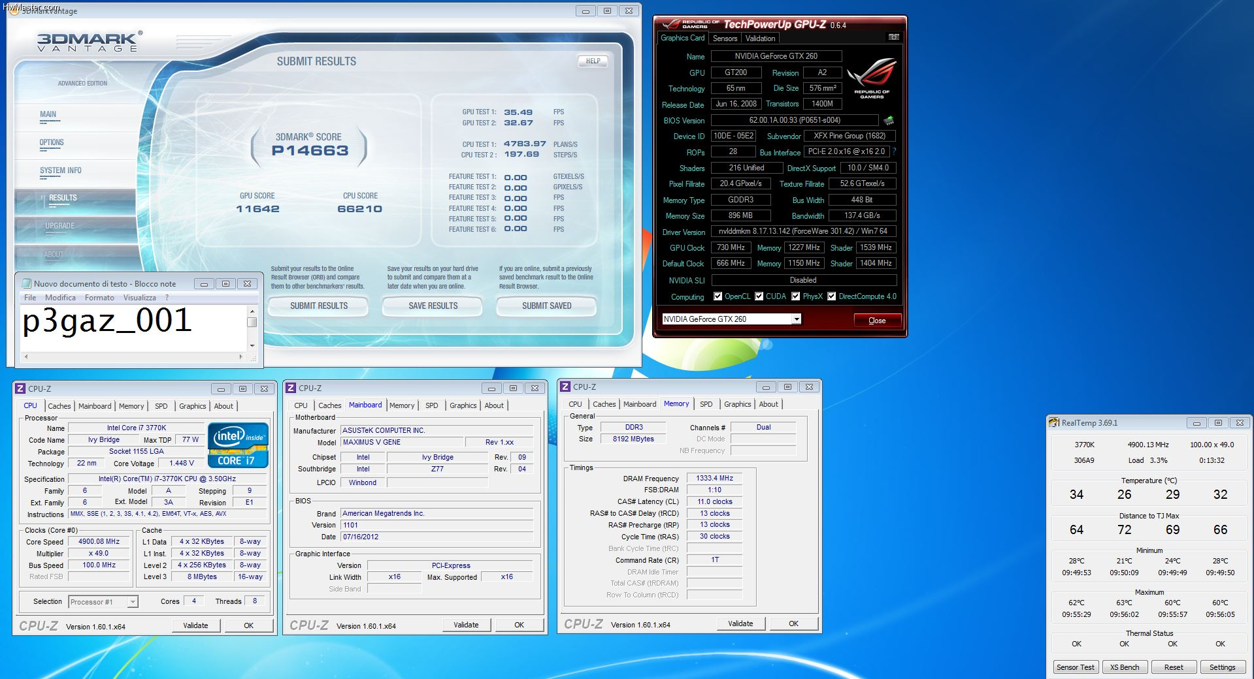Open Graphics tab in the Memory CPU-Z window
The image size is (1254, 679).
[x=738, y=404]
